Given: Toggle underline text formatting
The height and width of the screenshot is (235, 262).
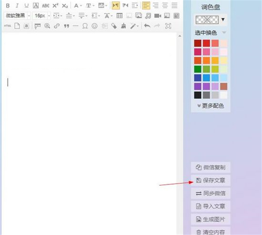Looking at the screenshot, I should pos(27,6).
